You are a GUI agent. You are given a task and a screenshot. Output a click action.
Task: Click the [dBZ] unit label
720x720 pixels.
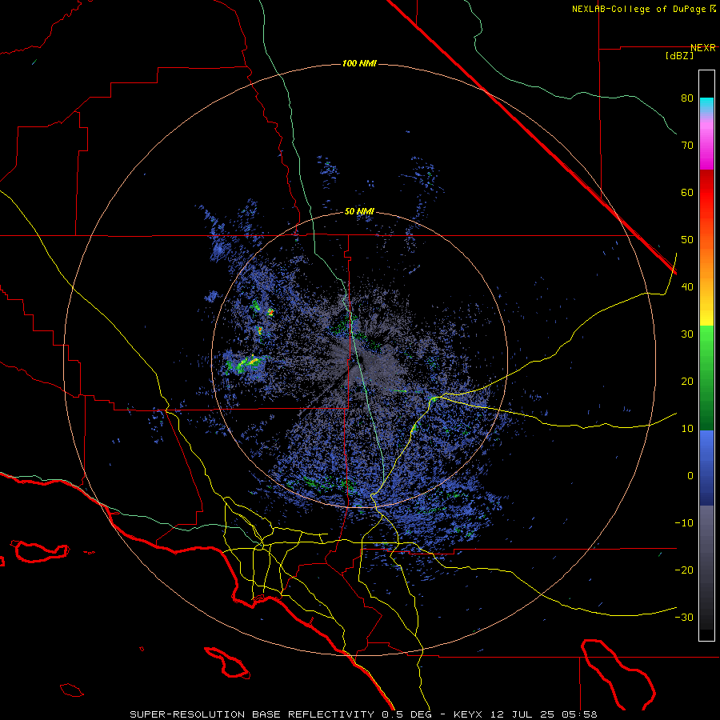[679, 56]
